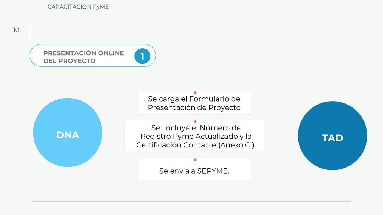Click the CAPACITACIÓN PyME header text
Screen dimensions: 383x215
[x=78, y=7]
